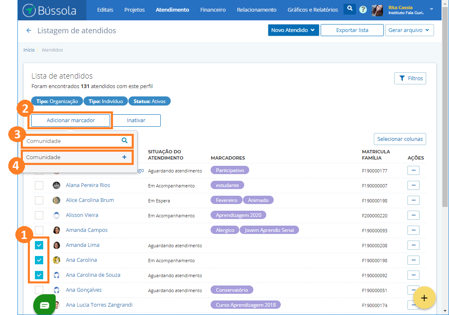Screen dimensions: 449x315
Task: Click Alisson Vieira avatar icon
Action: [x=56, y=215]
